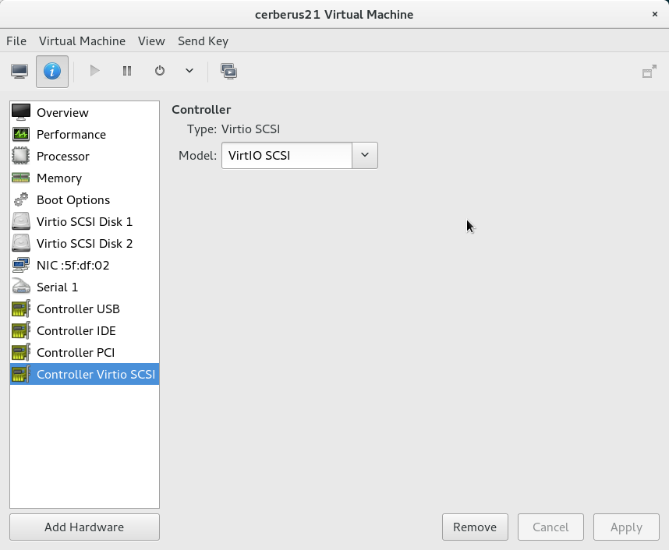This screenshot has height=550, width=669.
Task: Choose Boot Options in the hardware list
Action: point(73,200)
